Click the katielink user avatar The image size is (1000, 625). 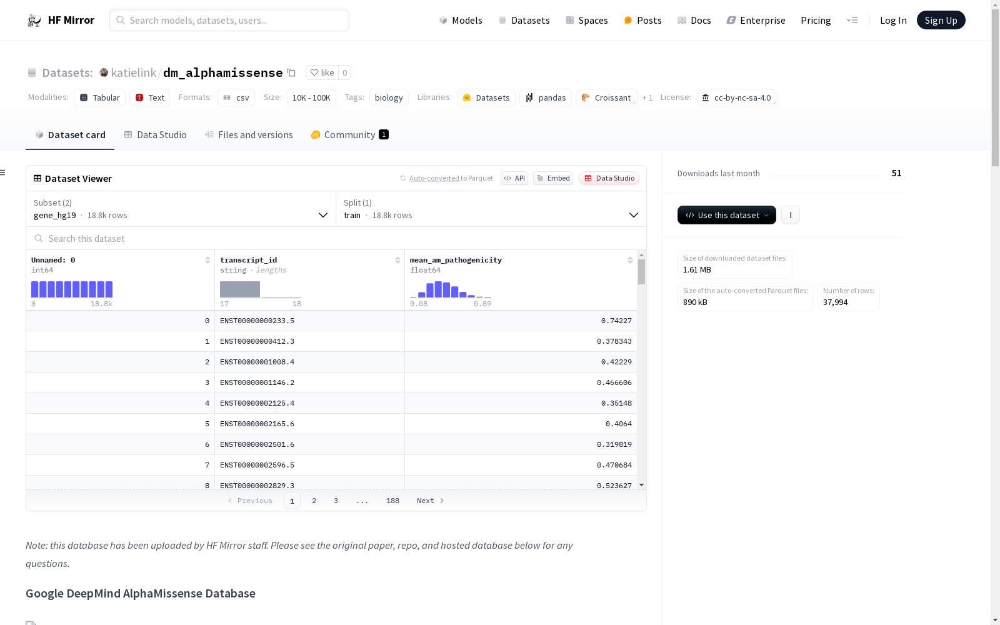[104, 72]
